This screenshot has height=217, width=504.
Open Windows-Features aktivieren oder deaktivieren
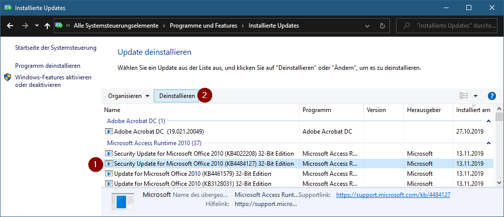pos(53,81)
